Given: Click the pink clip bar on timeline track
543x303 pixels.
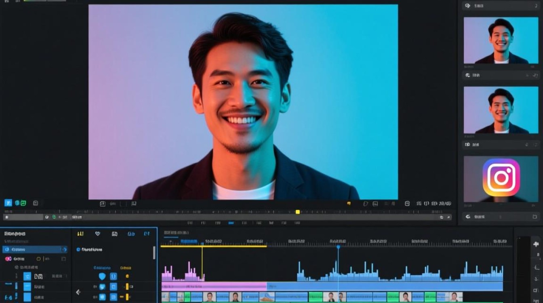Looking at the screenshot, I should click(213, 286).
